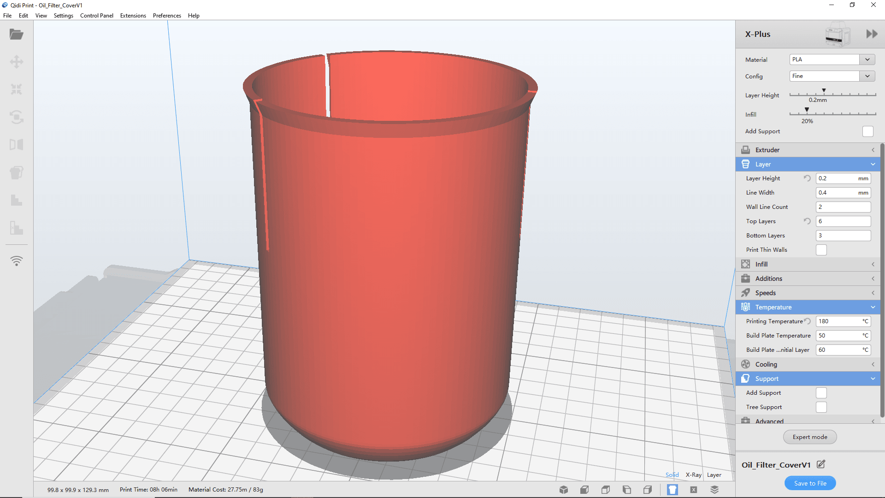Image resolution: width=885 pixels, height=498 pixels.
Task: Expand the Extruder settings section
Action: tap(808, 150)
